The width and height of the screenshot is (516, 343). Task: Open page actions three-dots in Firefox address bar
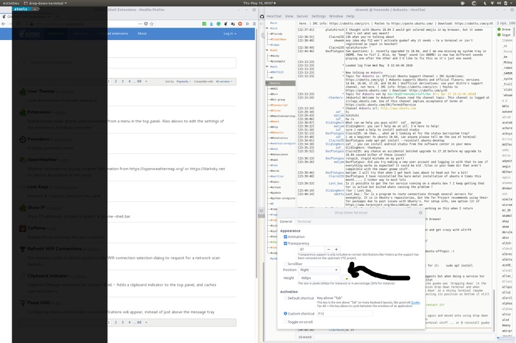140,24
